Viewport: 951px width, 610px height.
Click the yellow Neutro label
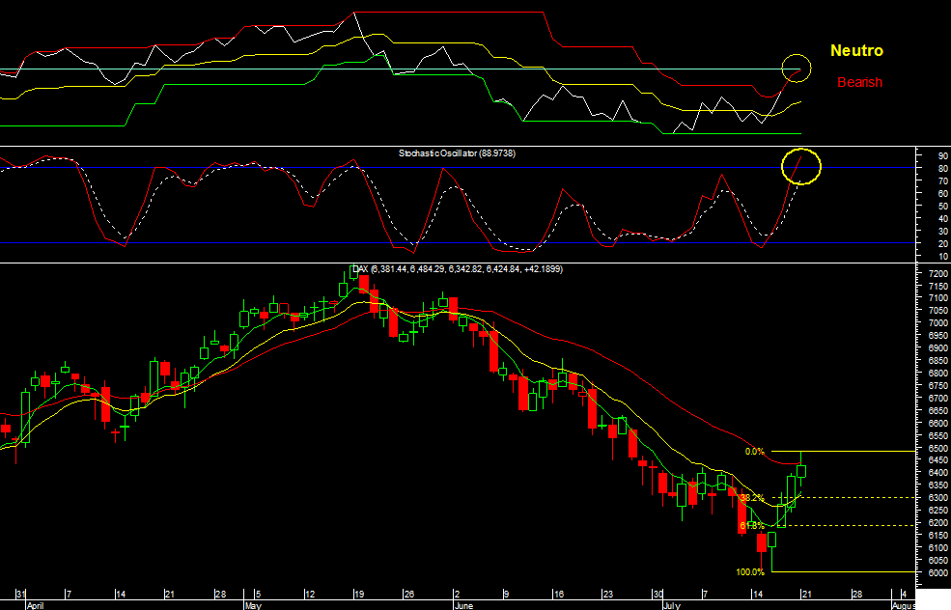[x=856, y=51]
